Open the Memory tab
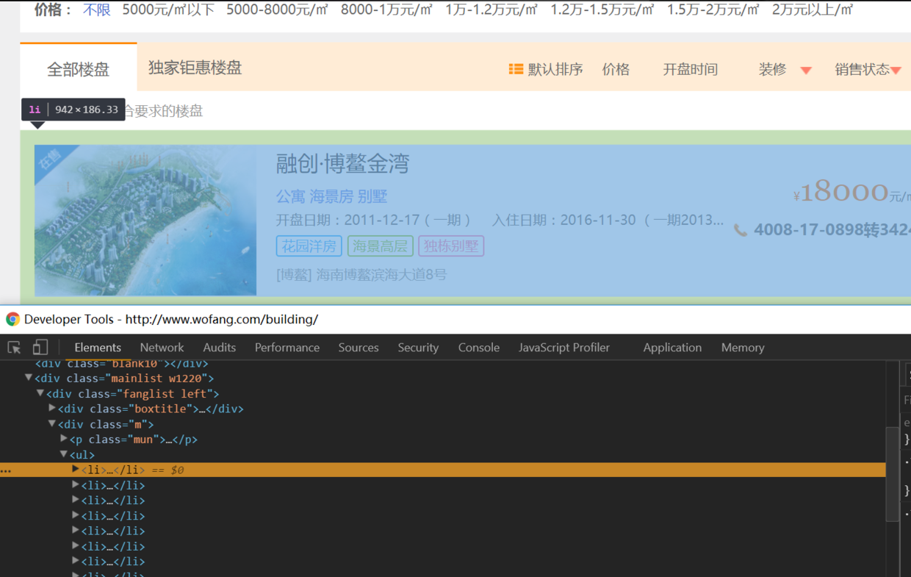Image resolution: width=911 pixels, height=577 pixels. (743, 348)
